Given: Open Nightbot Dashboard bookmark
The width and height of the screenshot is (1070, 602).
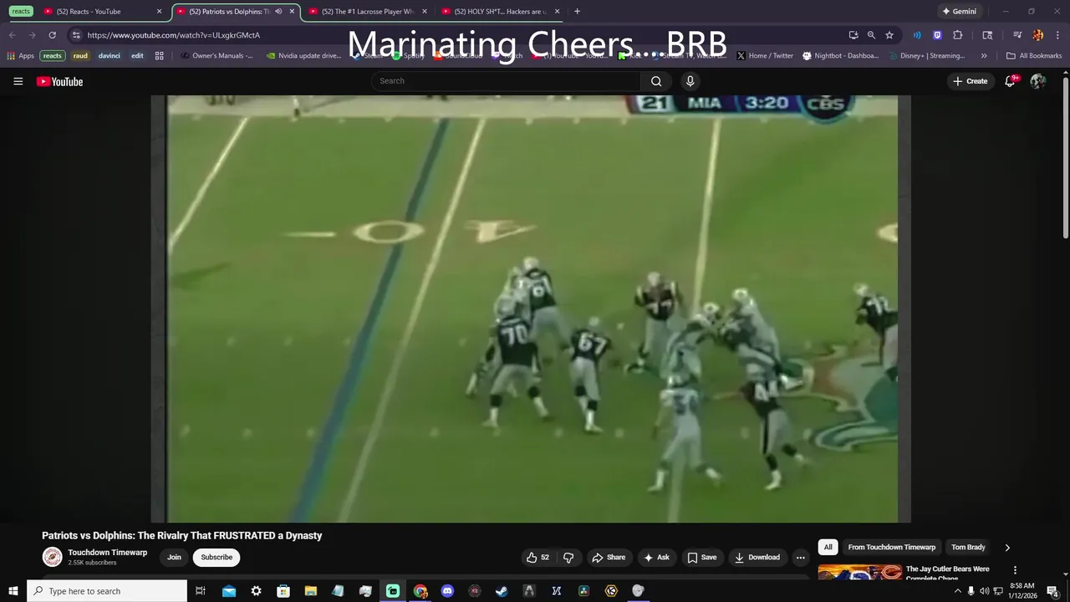Looking at the screenshot, I should [841, 56].
